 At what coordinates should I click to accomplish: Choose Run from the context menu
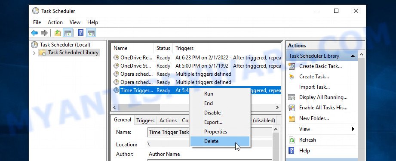[220, 94]
